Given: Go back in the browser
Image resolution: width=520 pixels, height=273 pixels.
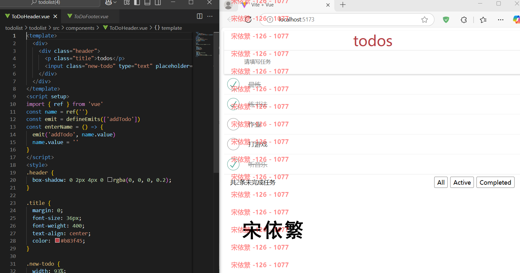Looking at the screenshot, I should [230, 20].
